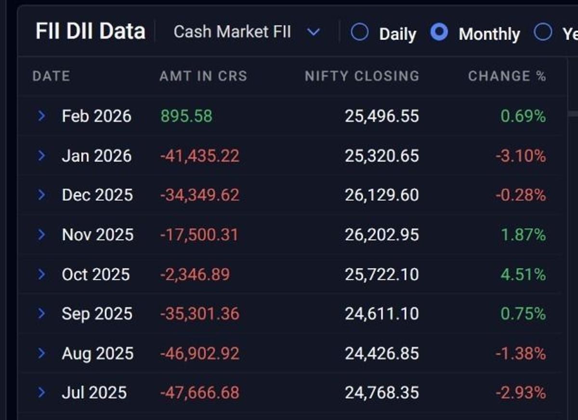Sort by the AMT IN CRS column
The width and height of the screenshot is (578, 420).
click(203, 76)
